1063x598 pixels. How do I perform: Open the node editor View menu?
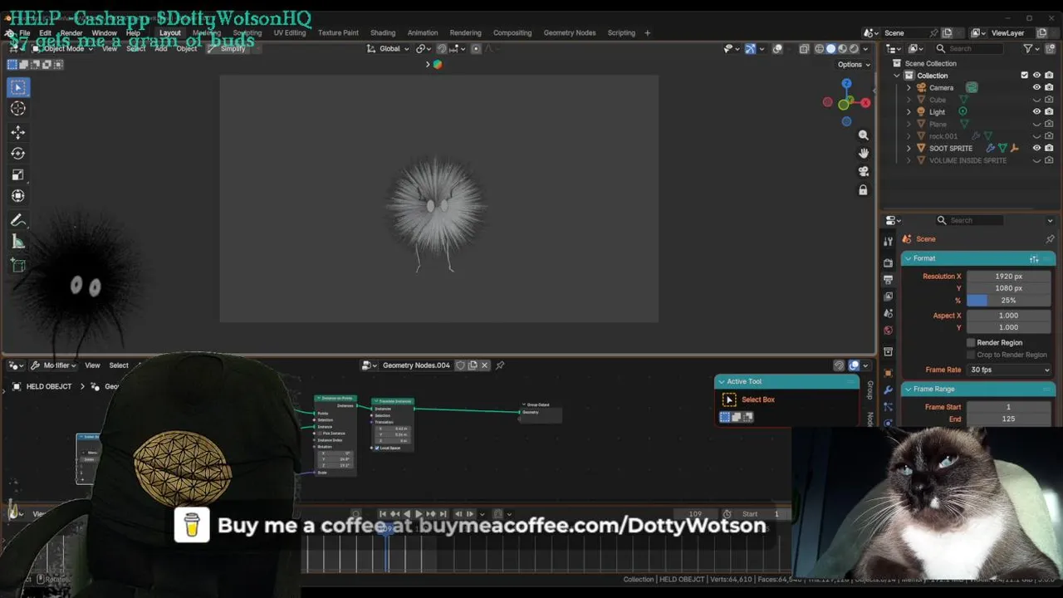click(92, 365)
